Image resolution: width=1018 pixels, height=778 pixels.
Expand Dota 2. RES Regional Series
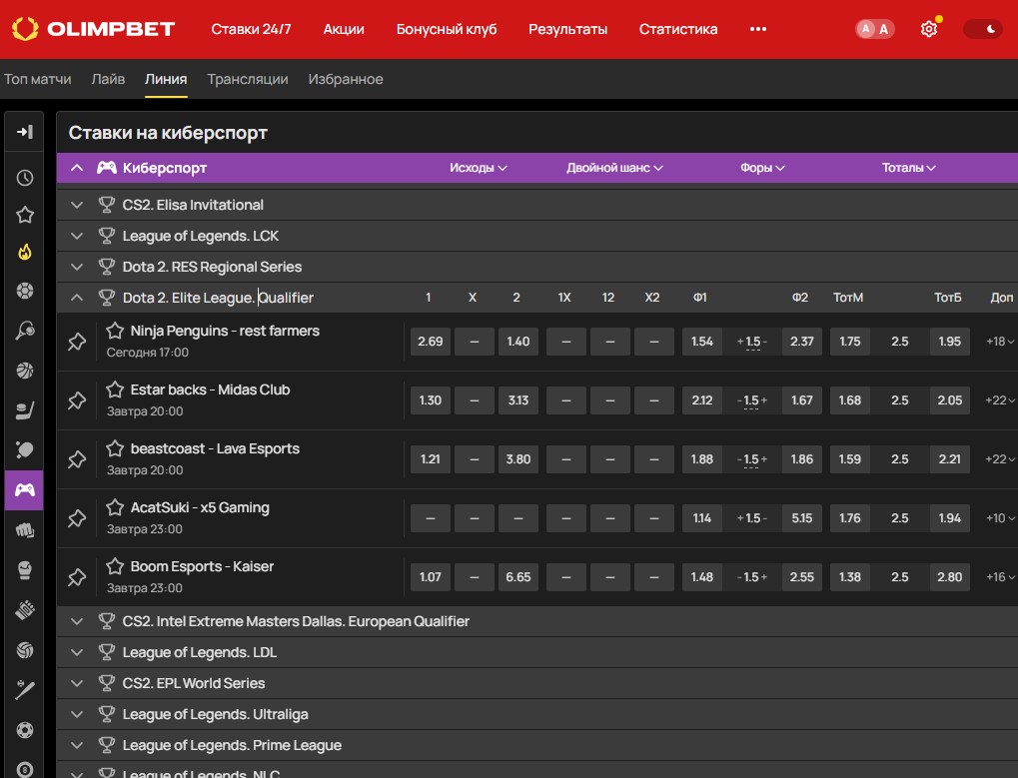click(77, 267)
